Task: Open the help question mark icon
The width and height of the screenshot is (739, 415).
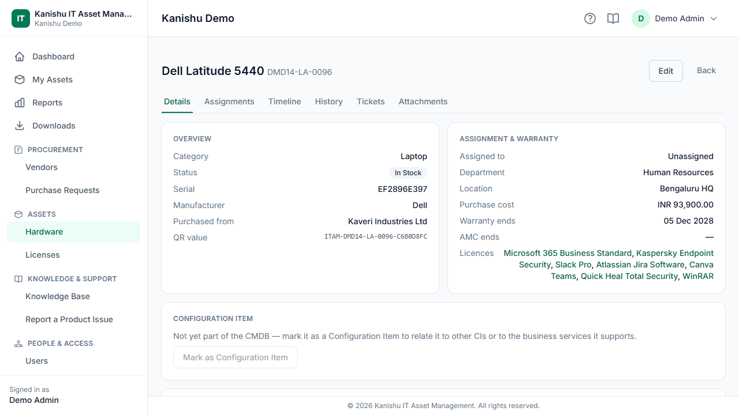Action: [x=590, y=18]
